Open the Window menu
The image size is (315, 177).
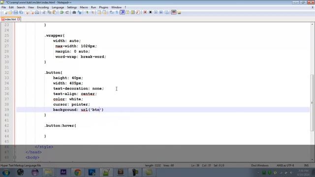116,7
